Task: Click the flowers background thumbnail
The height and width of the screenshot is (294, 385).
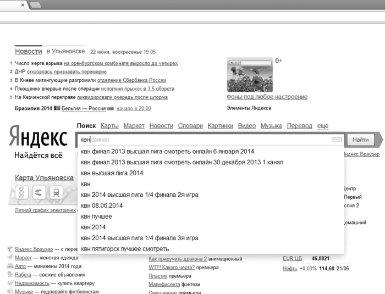Action: click(x=250, y=75)
